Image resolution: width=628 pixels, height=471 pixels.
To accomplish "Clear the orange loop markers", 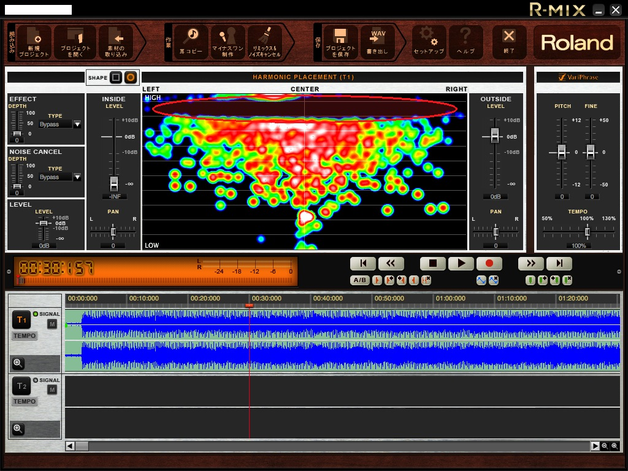I will click(x=427, y=280).
